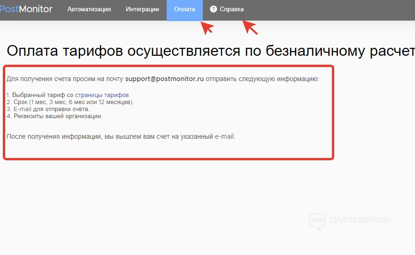415x255 pixels.
Task: Click the sentence 'После получения информации...'
Action: coord(121,136)
